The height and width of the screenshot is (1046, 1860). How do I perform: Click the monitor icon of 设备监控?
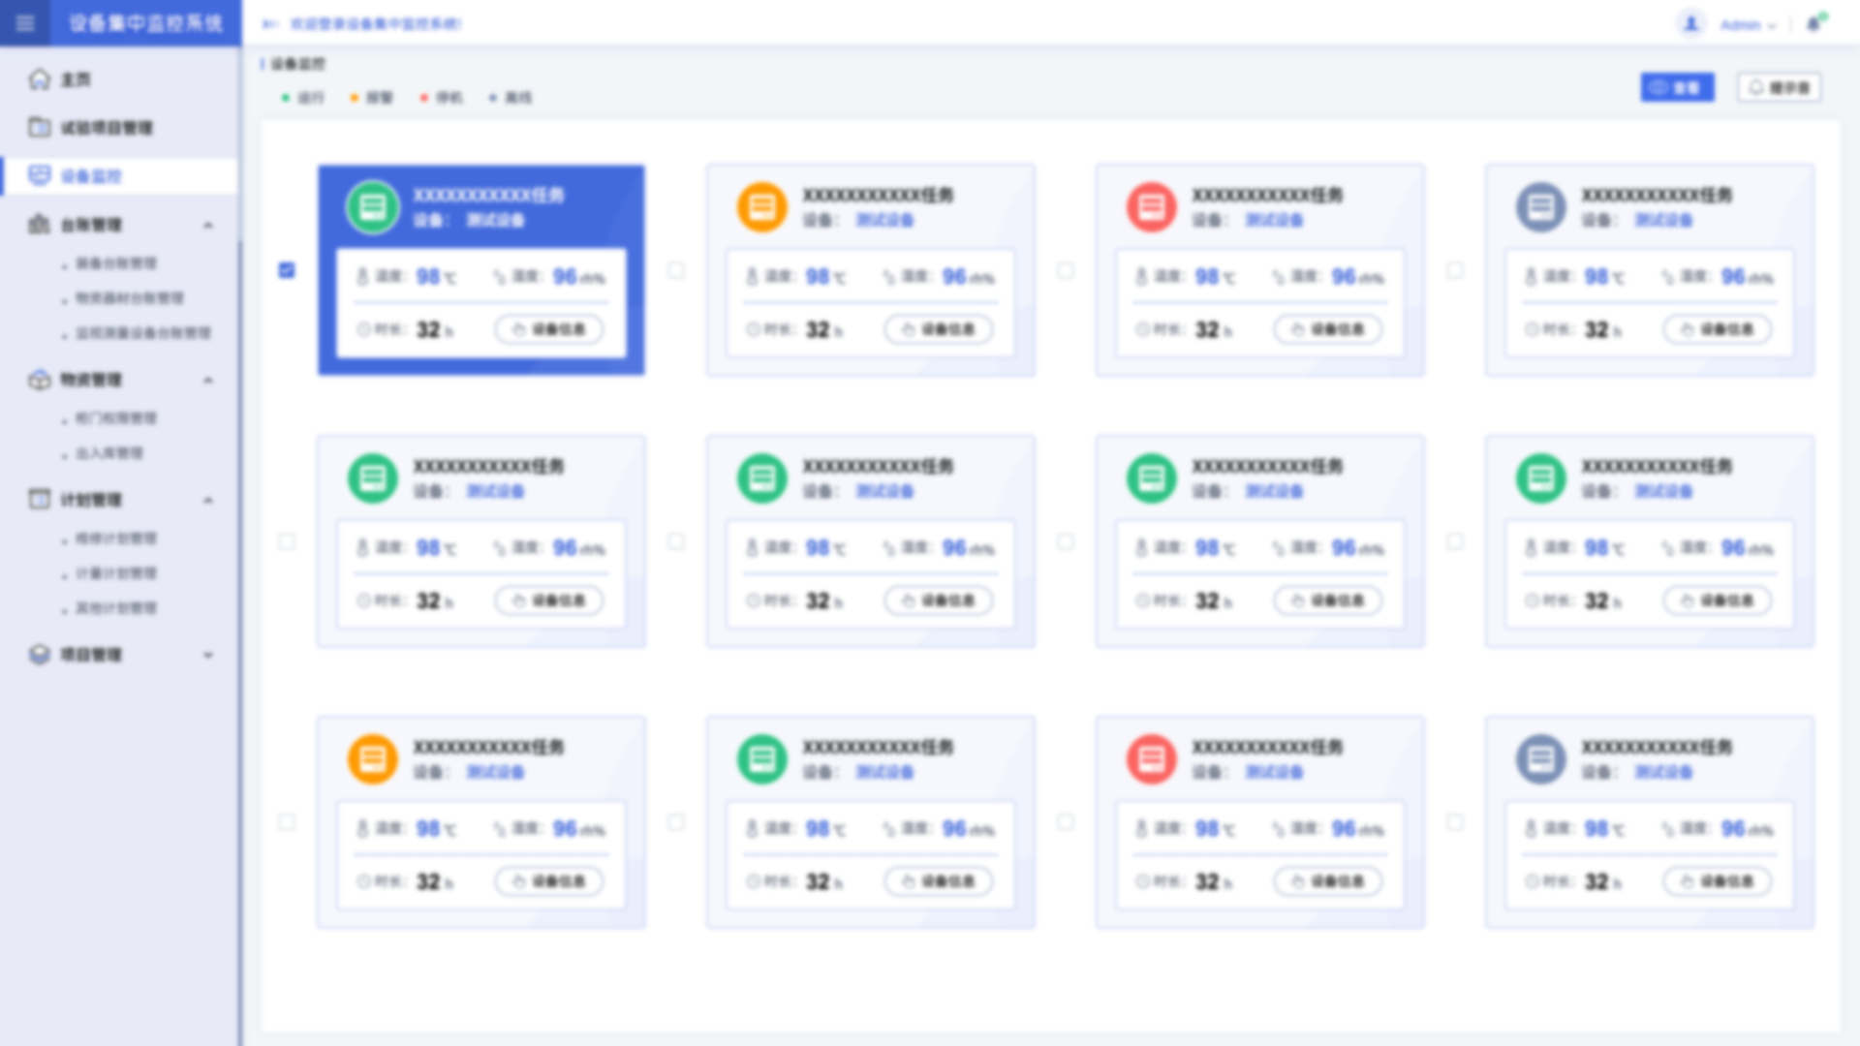coord(39,175)
